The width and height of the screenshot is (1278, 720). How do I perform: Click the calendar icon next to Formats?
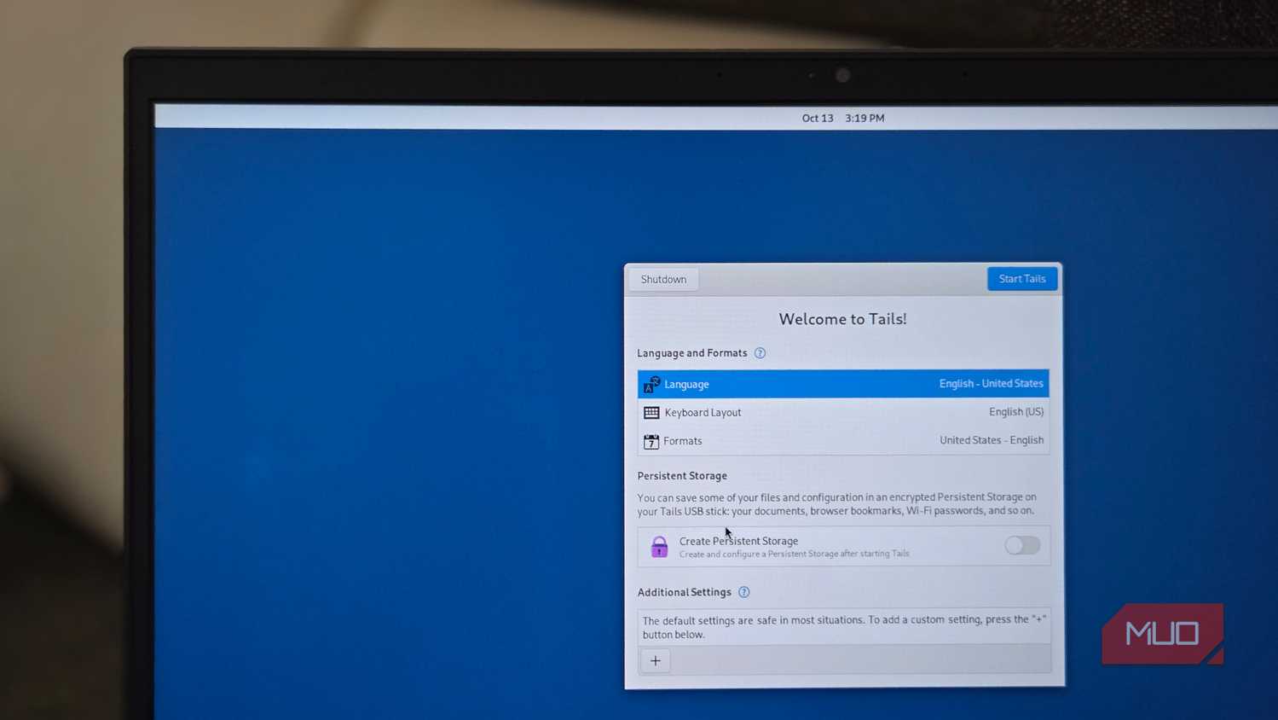(651, 441)
